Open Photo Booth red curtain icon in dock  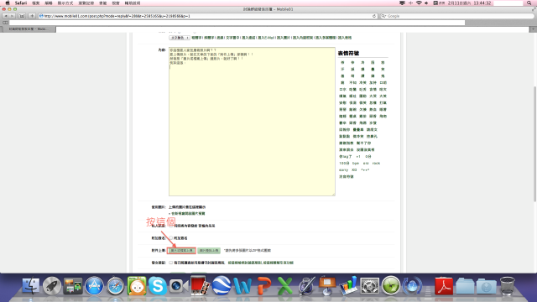click(200, 285)
